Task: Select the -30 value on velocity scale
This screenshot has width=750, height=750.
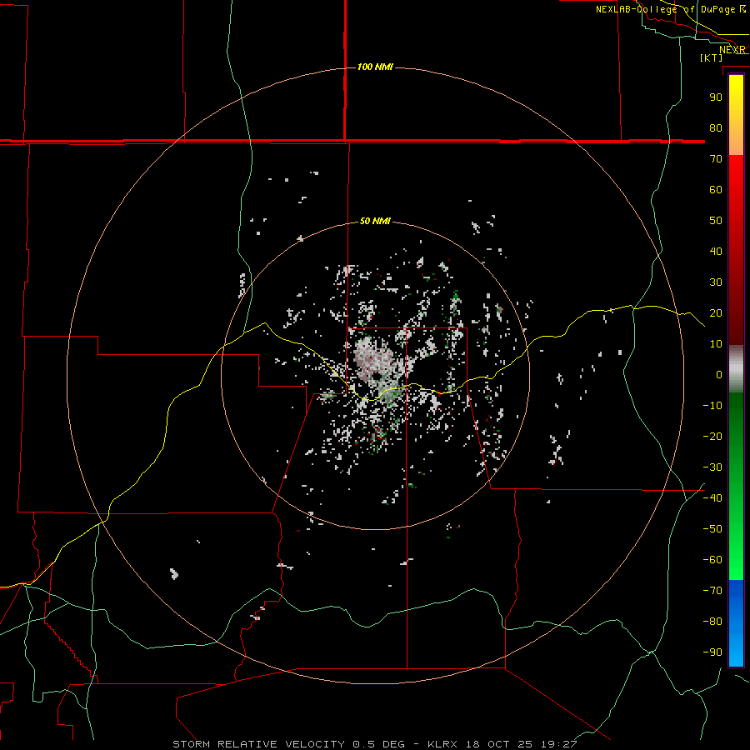Action: click(x=712, y=467)
